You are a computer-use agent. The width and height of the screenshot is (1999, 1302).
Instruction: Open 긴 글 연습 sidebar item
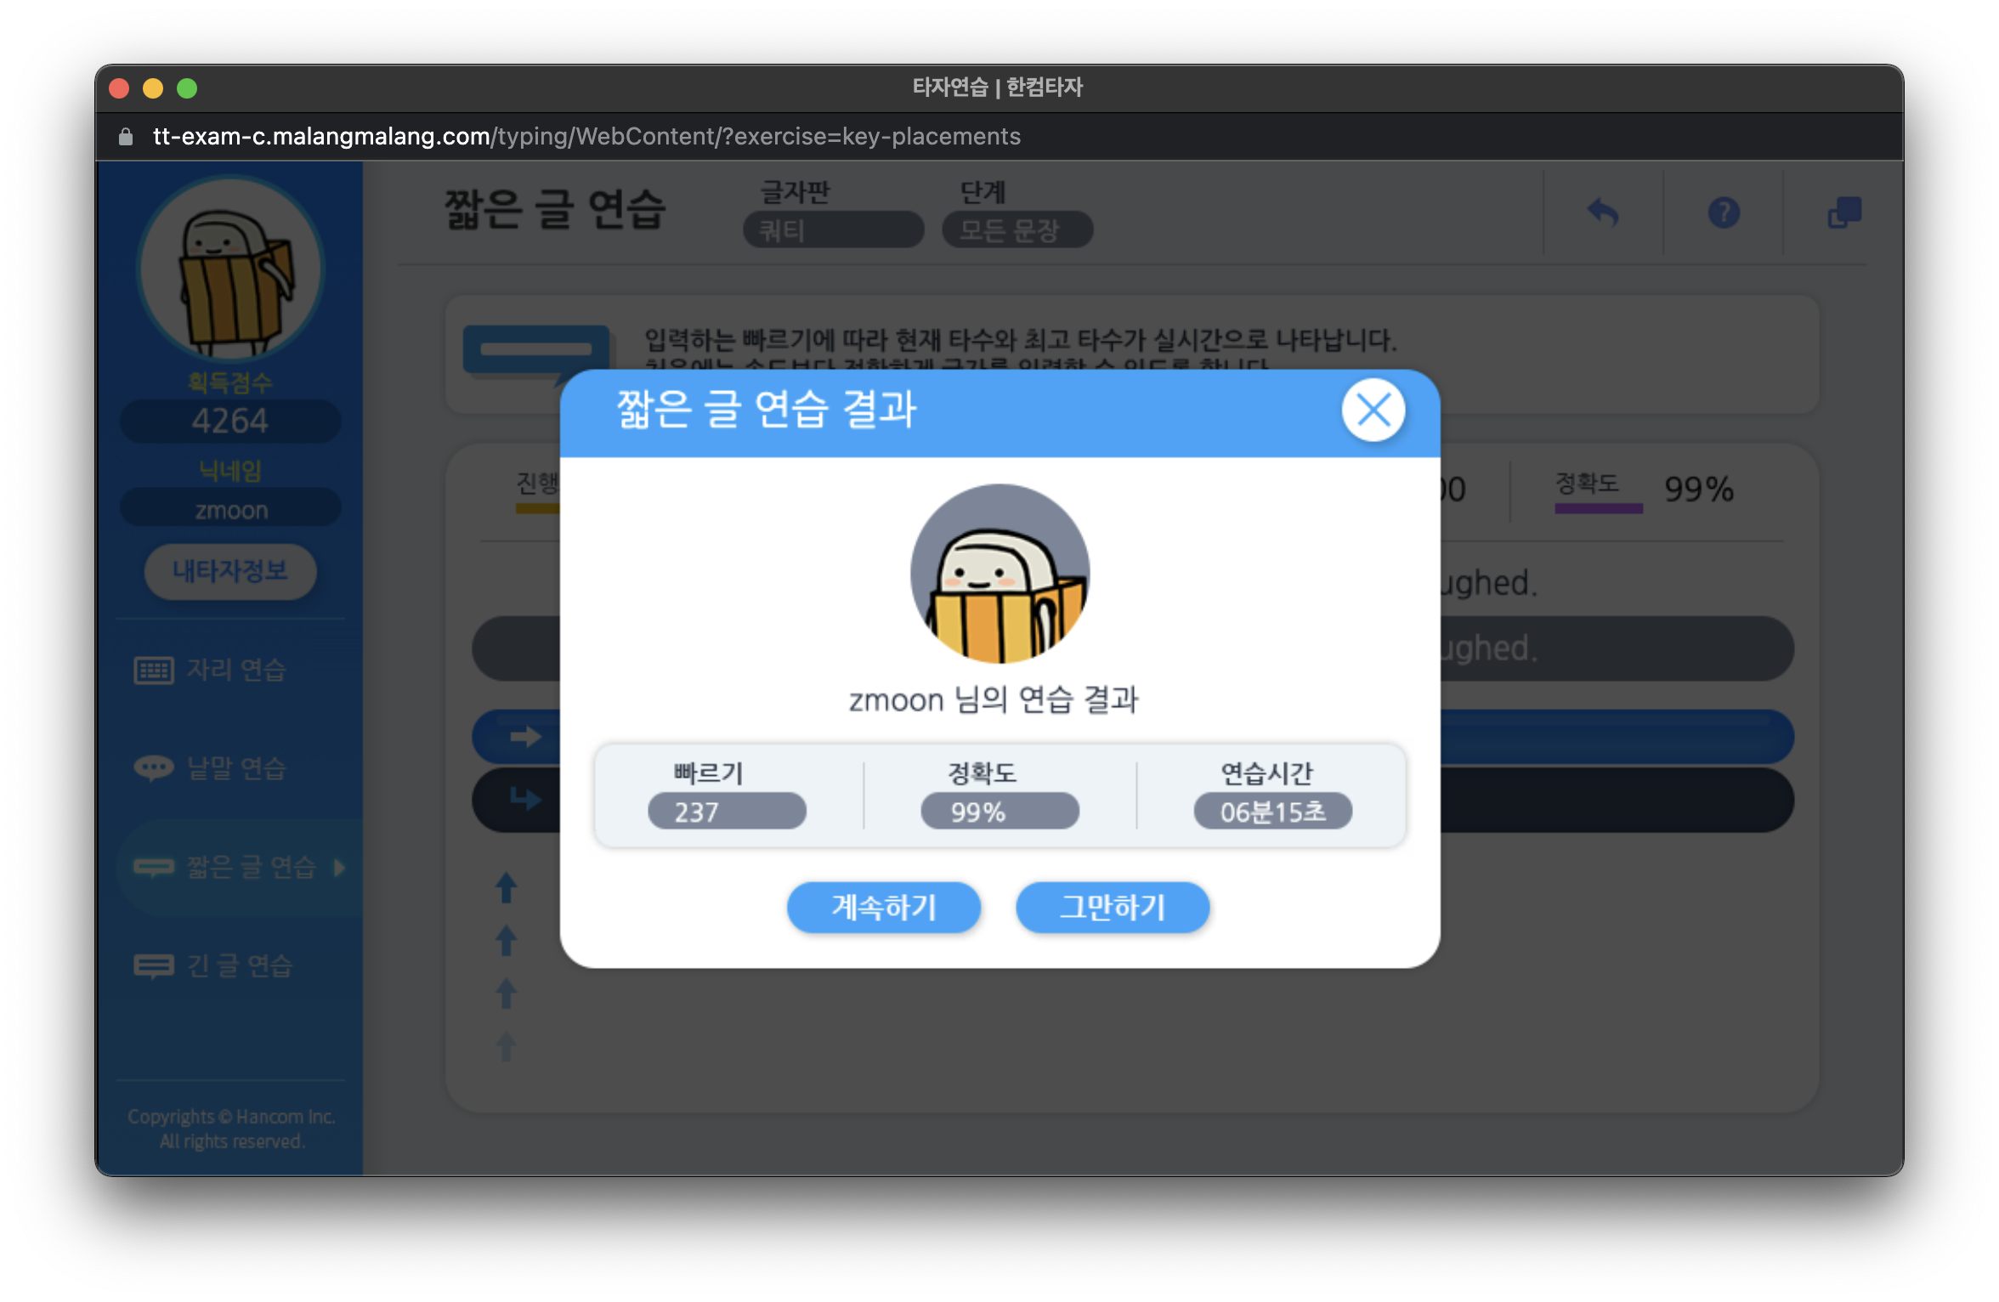pos(214,965)
